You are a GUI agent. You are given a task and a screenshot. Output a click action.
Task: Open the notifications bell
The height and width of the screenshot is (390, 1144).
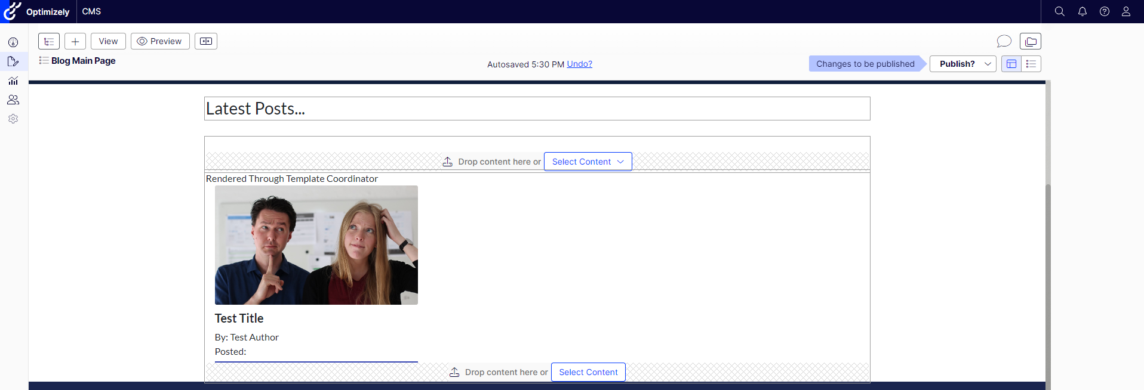tap(1082, 11)
